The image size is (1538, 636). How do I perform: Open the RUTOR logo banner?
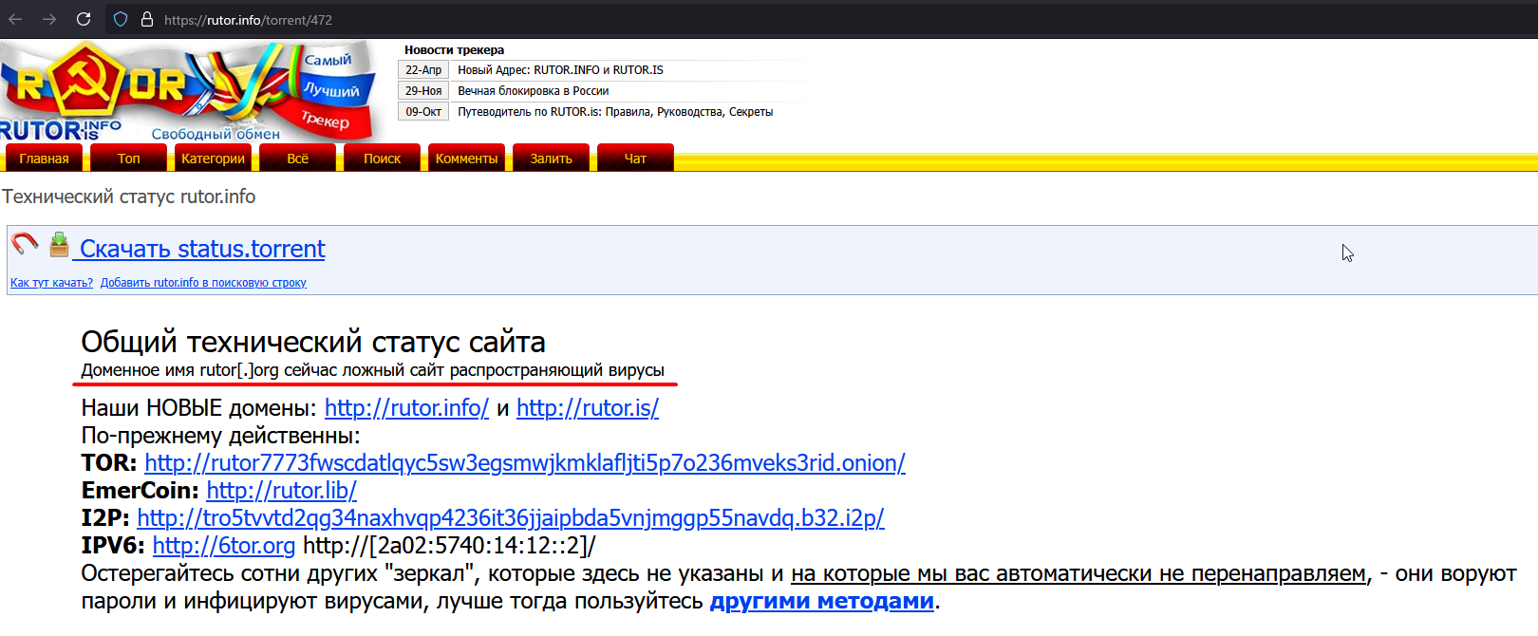[190, 92]
